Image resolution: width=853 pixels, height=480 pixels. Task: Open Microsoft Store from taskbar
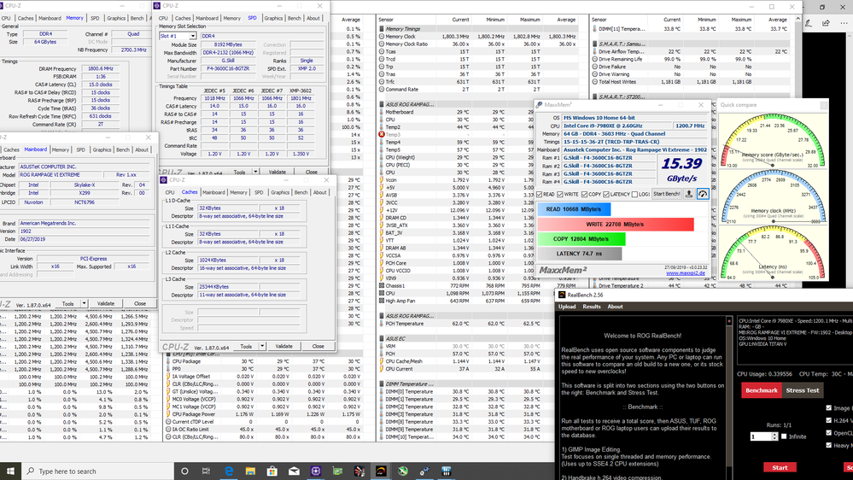pyautogui.click(x=272, y=471)
